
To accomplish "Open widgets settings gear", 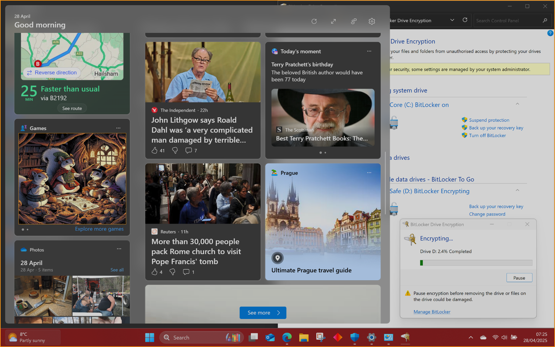I will tap(372, 21).
